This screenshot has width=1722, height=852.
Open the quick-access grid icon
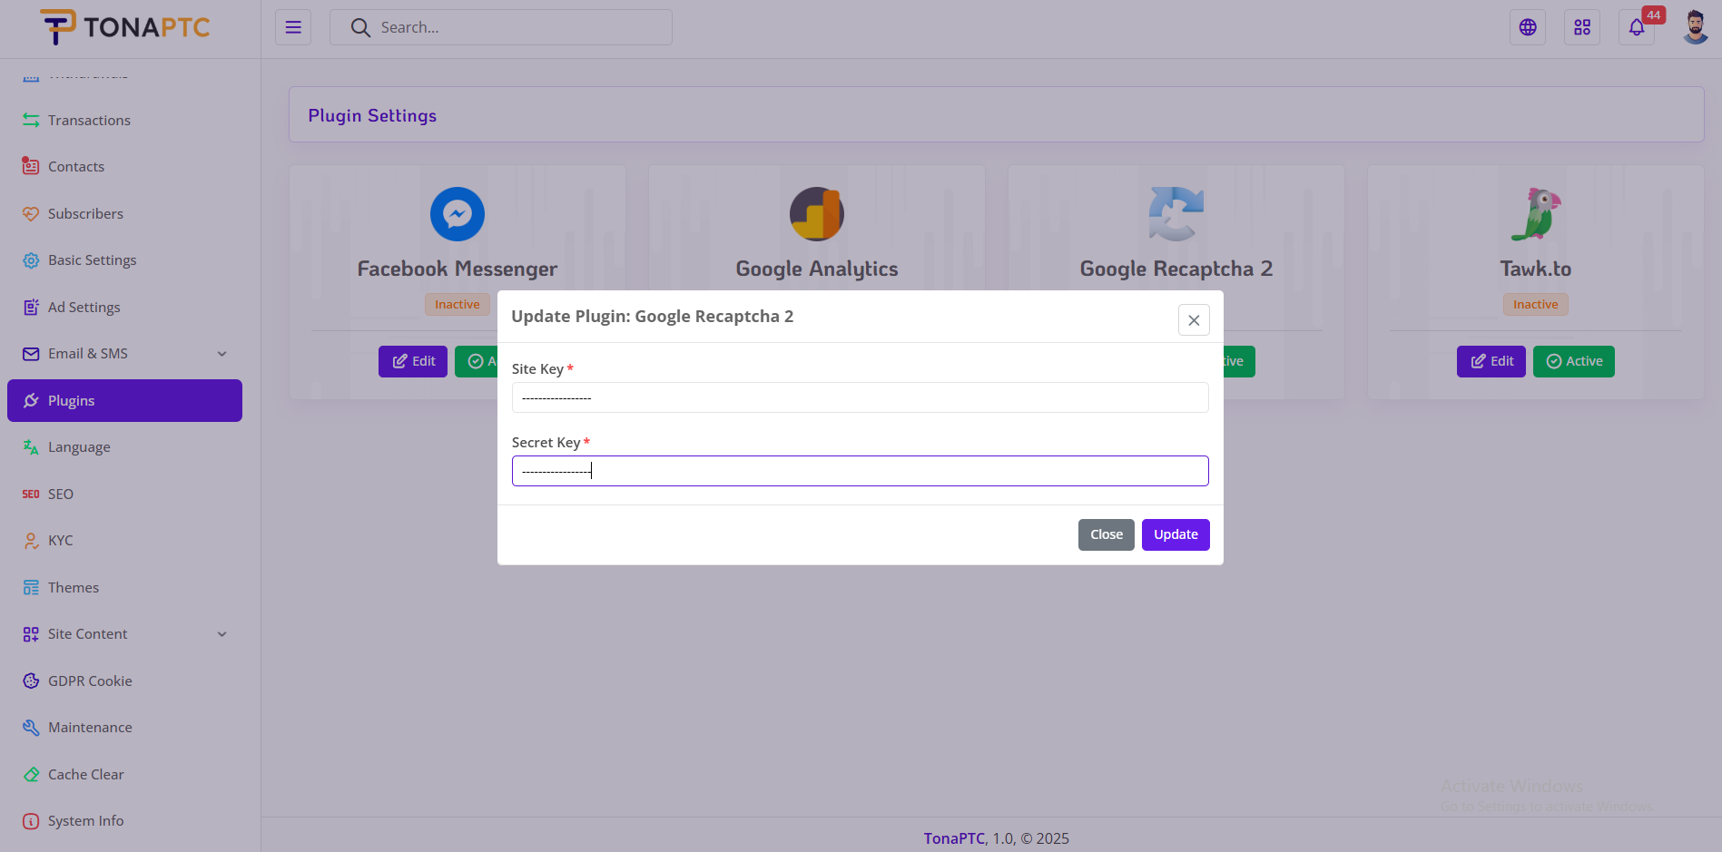coord(1582,27)
